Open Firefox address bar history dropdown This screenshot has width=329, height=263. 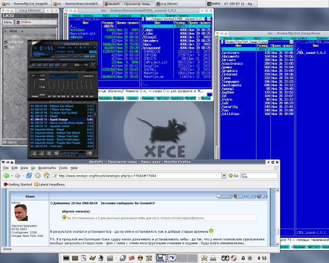[224, 176]
